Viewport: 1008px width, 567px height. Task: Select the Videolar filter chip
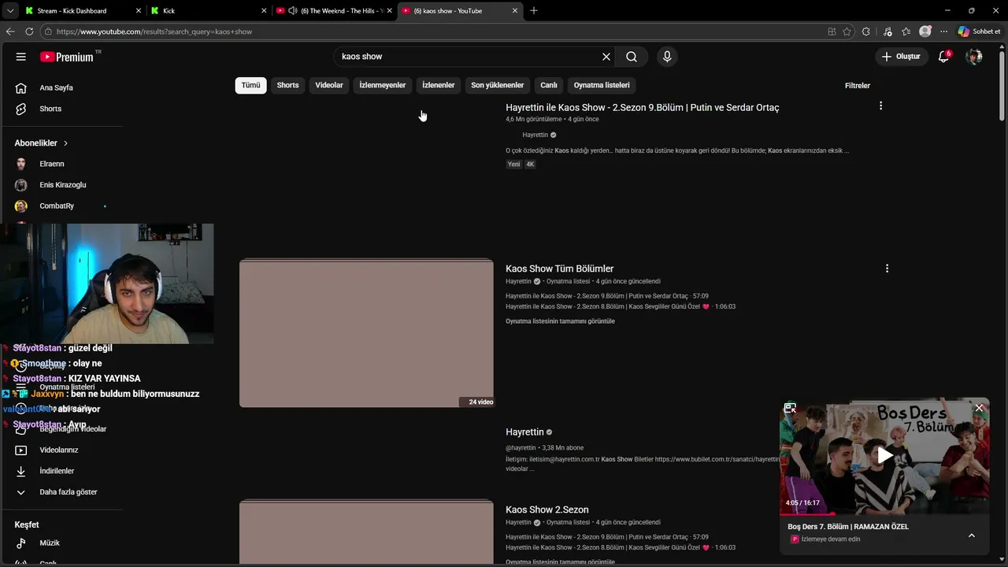[329, 85]
